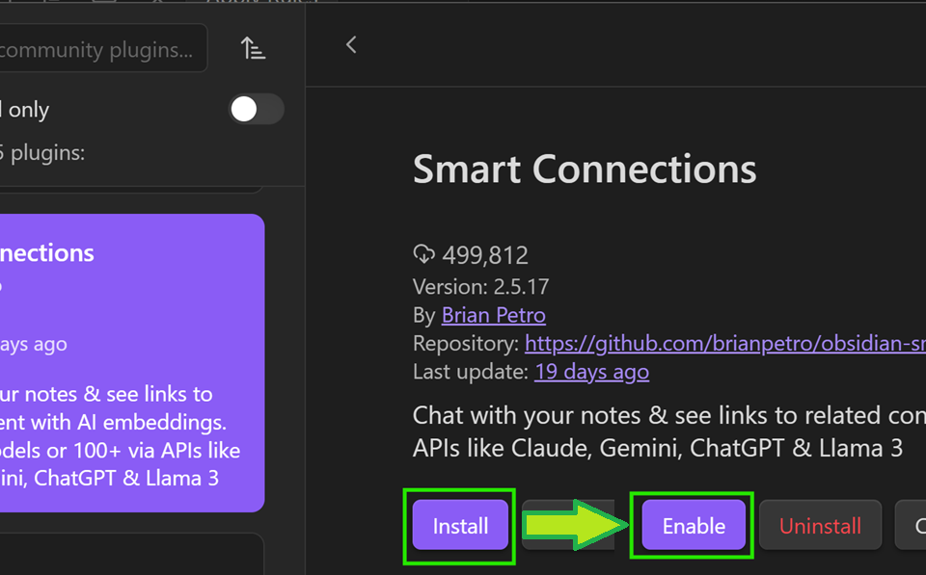Click the 499,812 downloads number
This screenshot has height=575, width=926.
pos(485,255)
